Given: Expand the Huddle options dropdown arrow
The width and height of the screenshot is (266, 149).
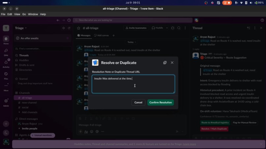Looking at the screenshot, I should click(167, 28).
